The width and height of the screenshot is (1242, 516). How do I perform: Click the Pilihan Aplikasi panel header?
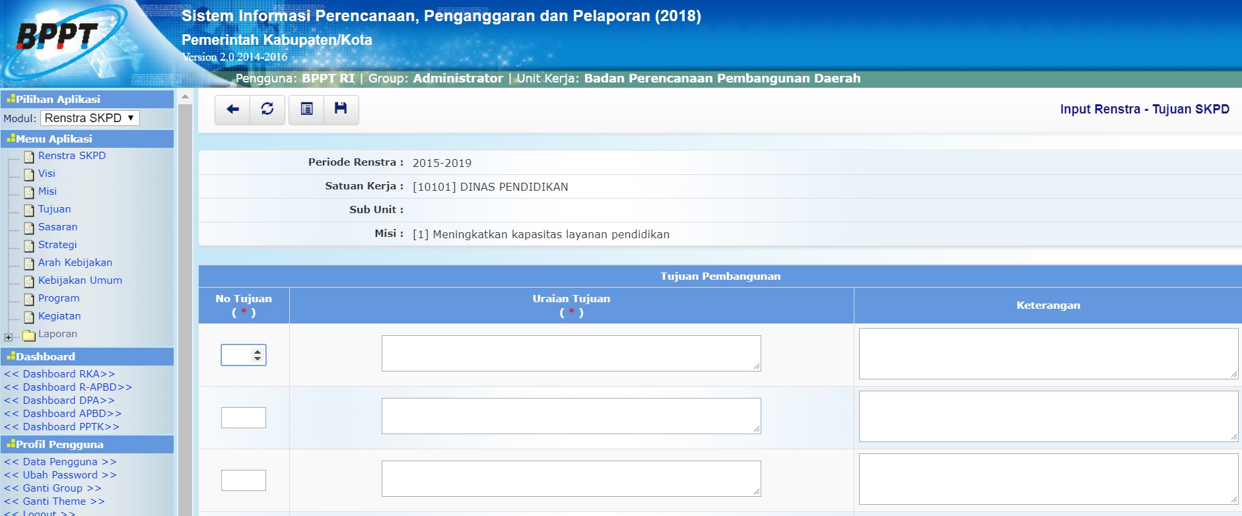pyautogui.click(x=87, y=99)
